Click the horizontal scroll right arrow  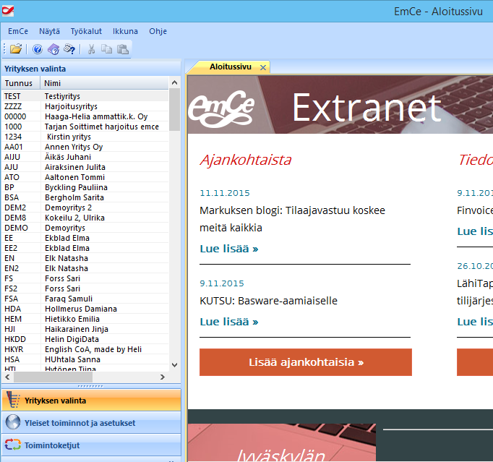(x=162, y=377)
